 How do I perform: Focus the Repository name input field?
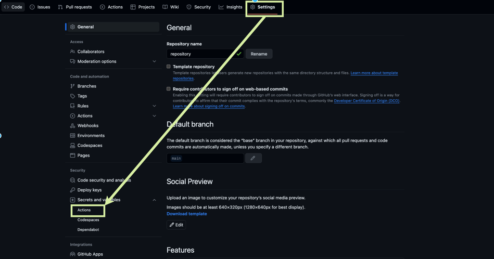[x=205, y=54]
